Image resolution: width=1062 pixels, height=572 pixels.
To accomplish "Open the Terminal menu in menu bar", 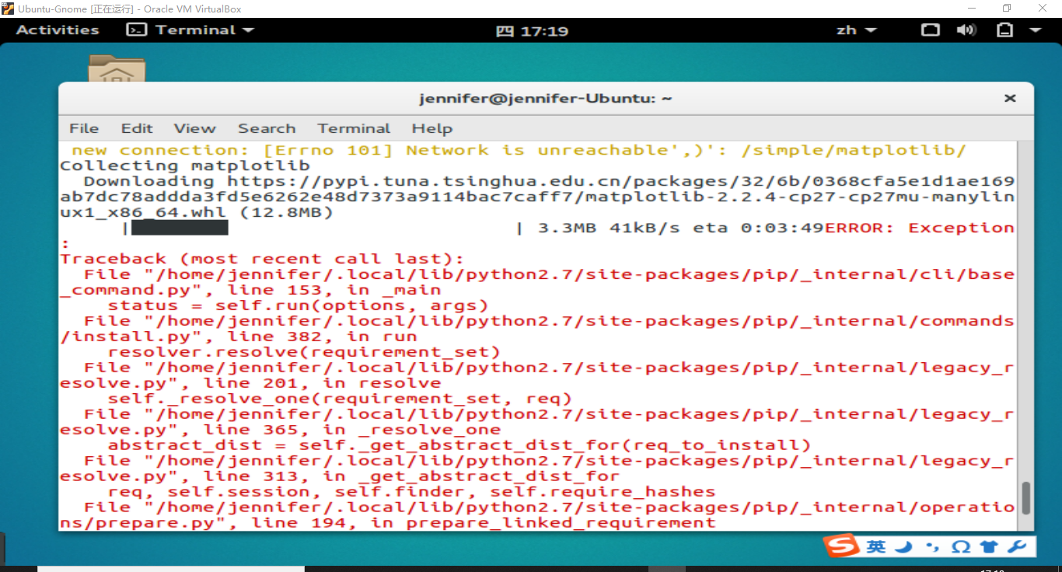I will (354, 128).
